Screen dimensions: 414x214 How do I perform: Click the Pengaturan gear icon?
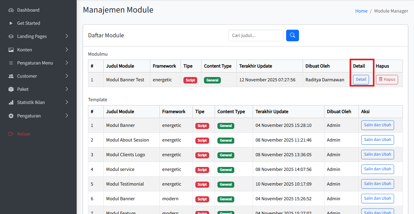point(11,116)
